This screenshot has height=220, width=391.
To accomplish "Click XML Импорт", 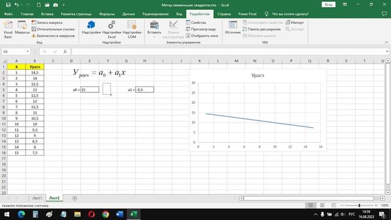I will 294,23.
